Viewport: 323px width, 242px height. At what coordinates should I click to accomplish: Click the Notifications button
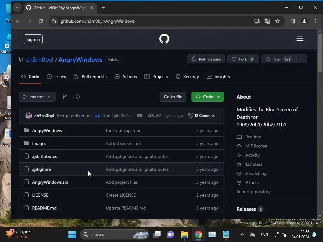(206, 59)
